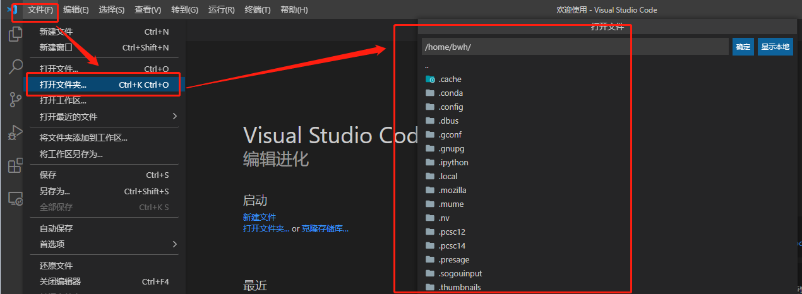Image resolution: width=802 pixels, height=294 pixels.
Task: Select the .conda folder entry
Action: [x=609, y=93]
